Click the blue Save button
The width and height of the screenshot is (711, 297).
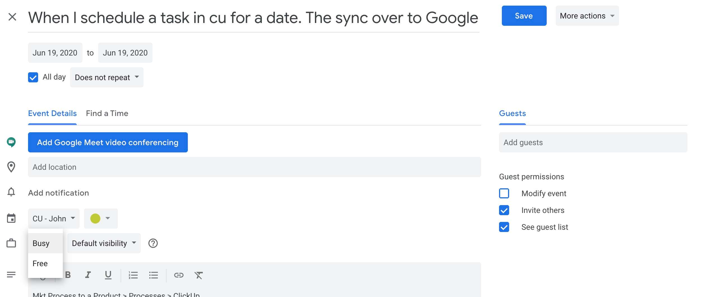[524, 16]
